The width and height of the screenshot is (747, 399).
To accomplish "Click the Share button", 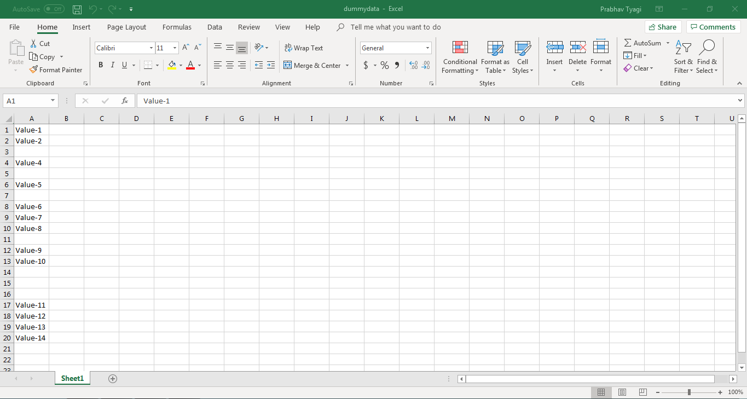I will point(662,27).
